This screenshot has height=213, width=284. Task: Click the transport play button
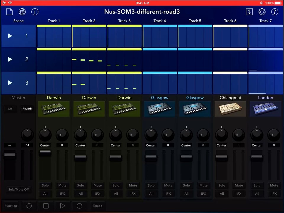[62, 206]
